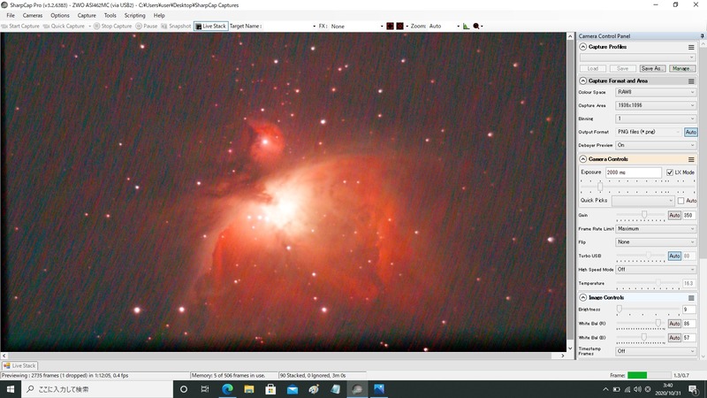Open the image histogram icon
707x398 pixels.
coord(467,27)
